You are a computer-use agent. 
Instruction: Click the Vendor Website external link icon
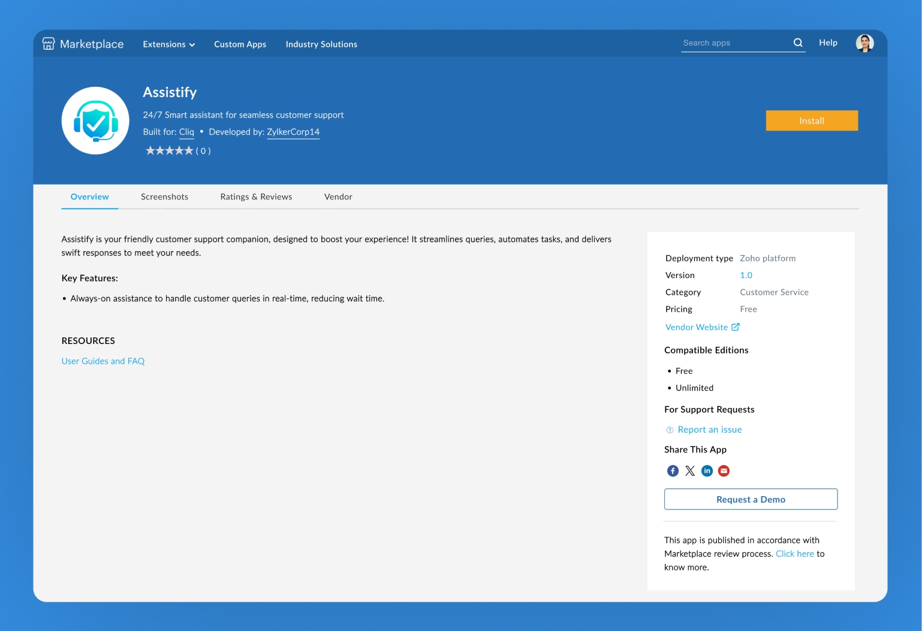point(736,327)
